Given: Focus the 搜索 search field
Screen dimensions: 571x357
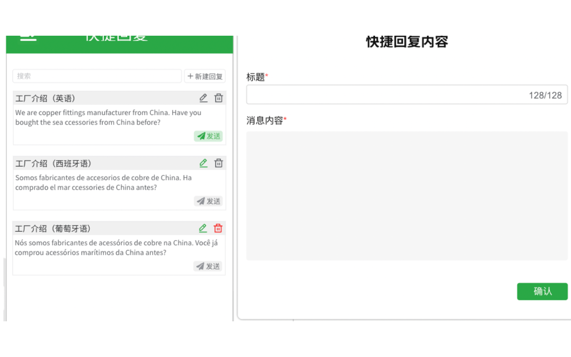Looking at the screenshot, I should coord(97,76).
